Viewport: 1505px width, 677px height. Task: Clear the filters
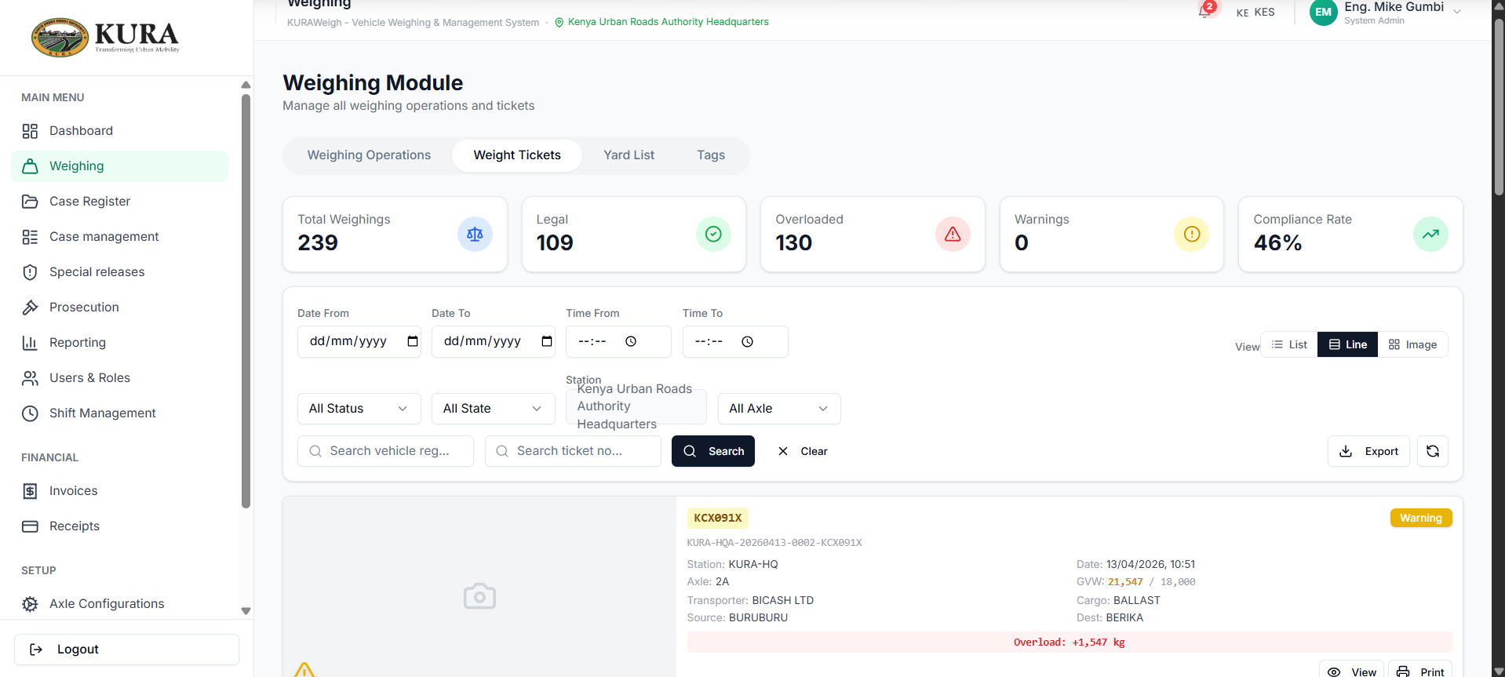803,451
